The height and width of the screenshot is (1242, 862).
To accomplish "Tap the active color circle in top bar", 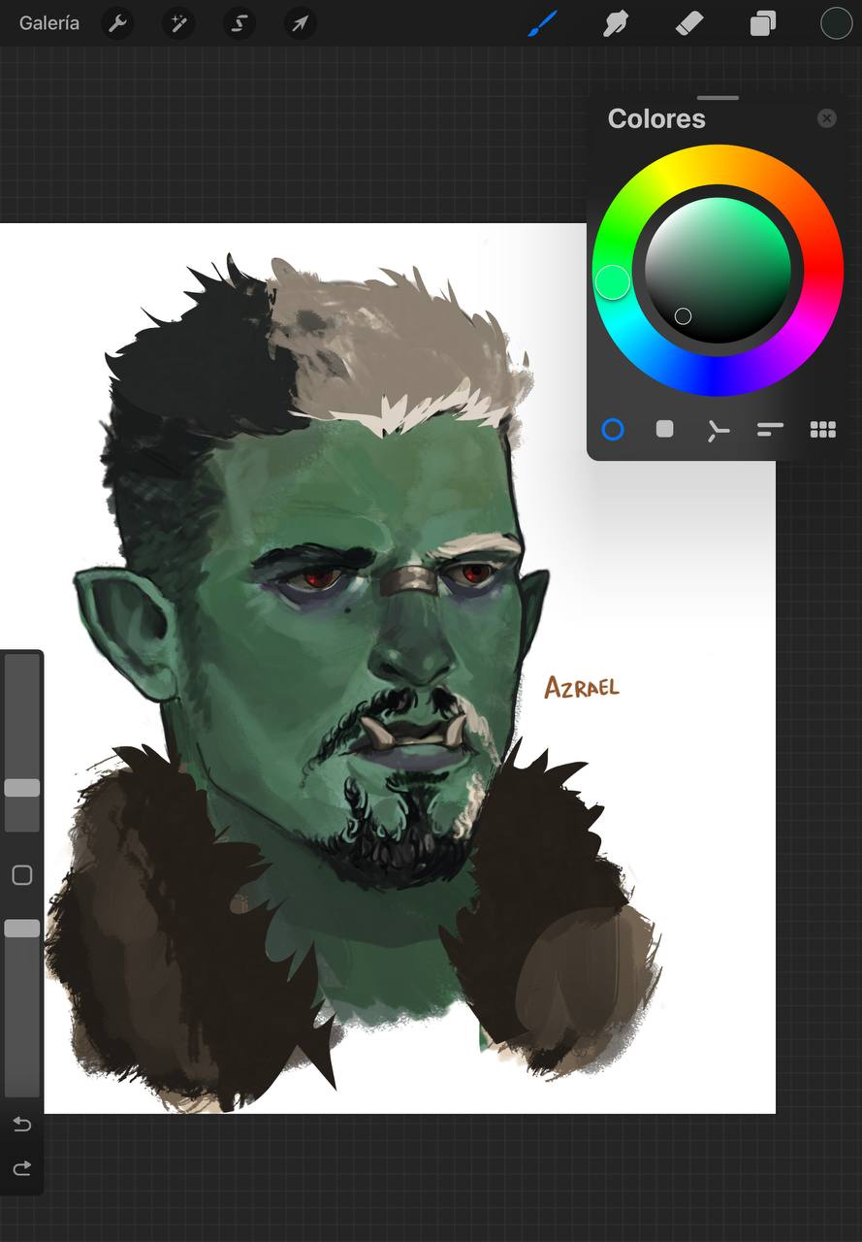I will (836, 23).
